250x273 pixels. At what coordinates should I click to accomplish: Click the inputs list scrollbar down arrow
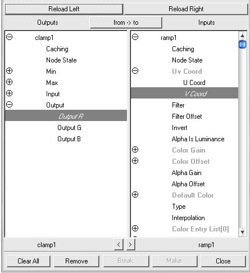coord(243,232)
